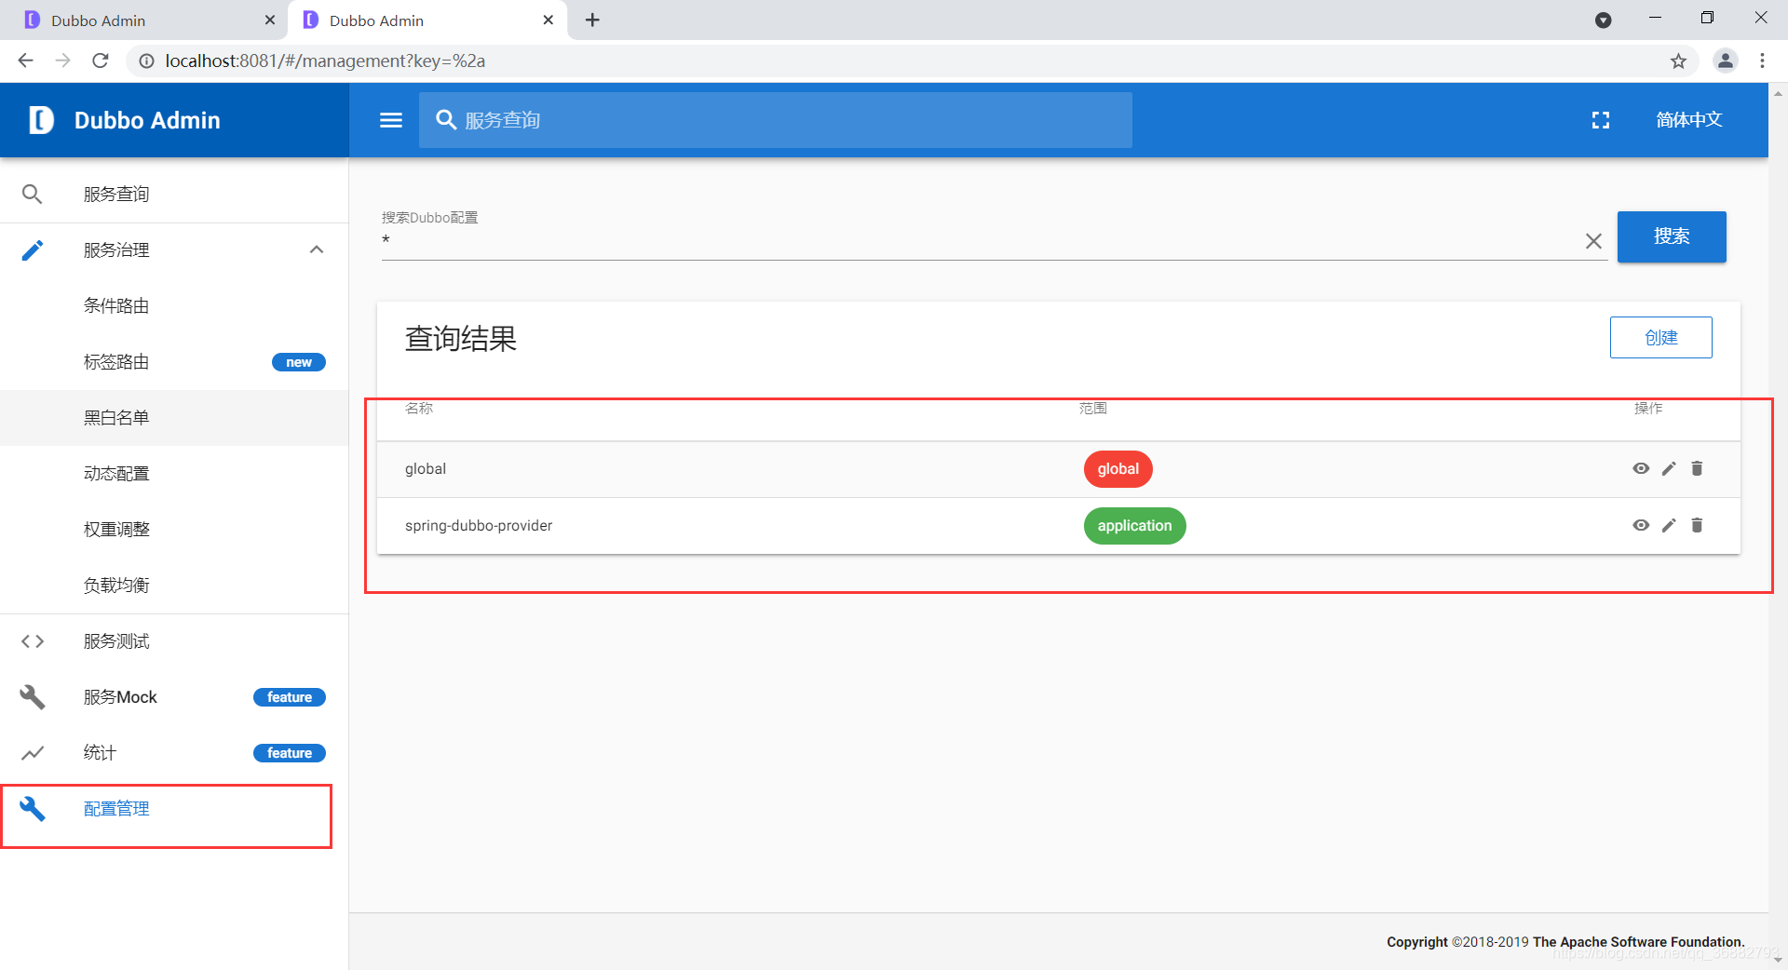The width and height of the screenshot is (1788, 970).
Task: Open a new browser tab
Action: point(592,20)
